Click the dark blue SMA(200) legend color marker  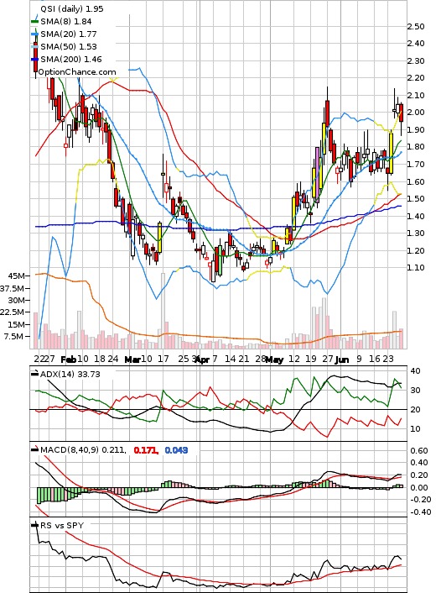[x=34, y=60]
